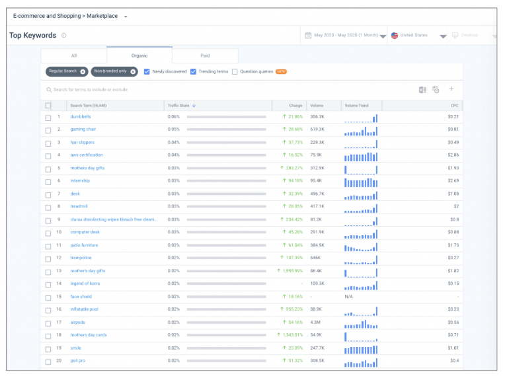Click the search magnifier icon
Image resolution: width=505 pixels, height=380 pixels.
pos(49,90)
